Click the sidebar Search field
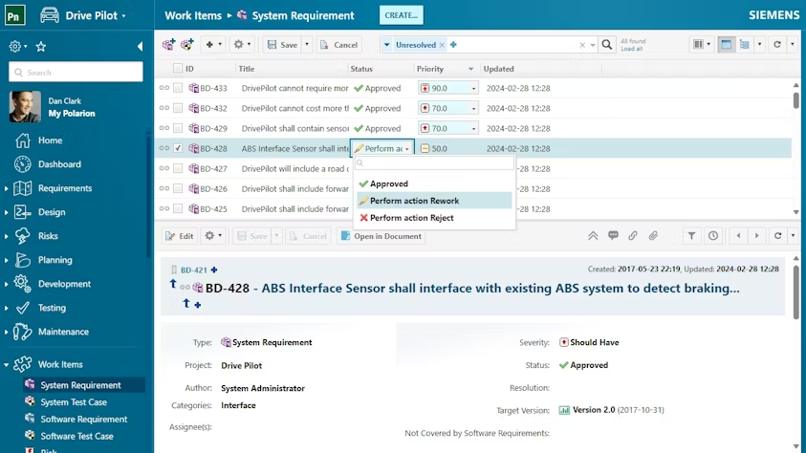This screenshot has width=806, height=453. point(76,72)
